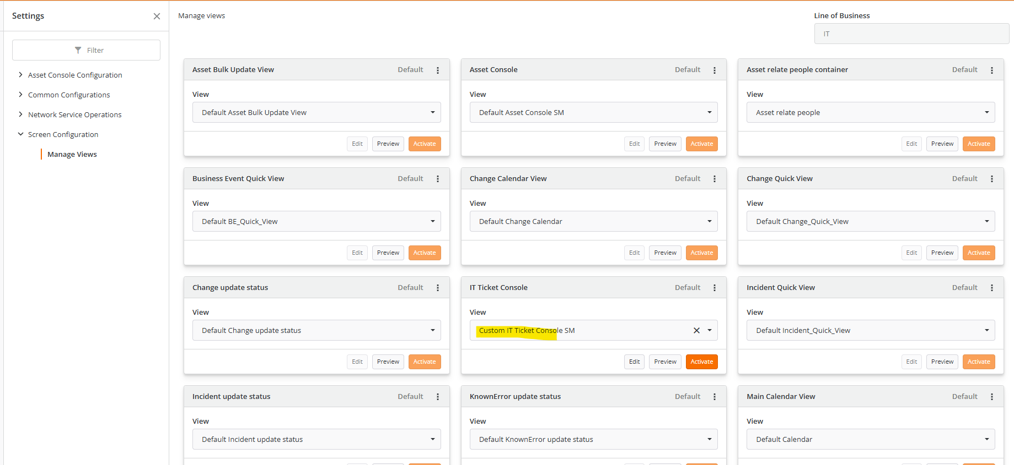
Task: Activate the Business Event Quick View
Action: point(425,253)
